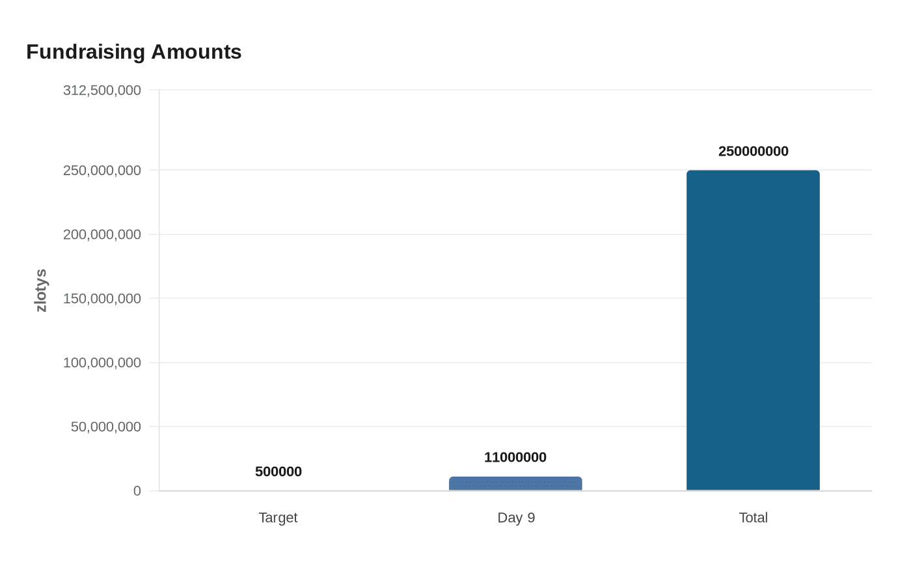Click the 312,500,000 y-axis tick label
Viewport: 911px width, 573px height.
click(x=102, y=91)
